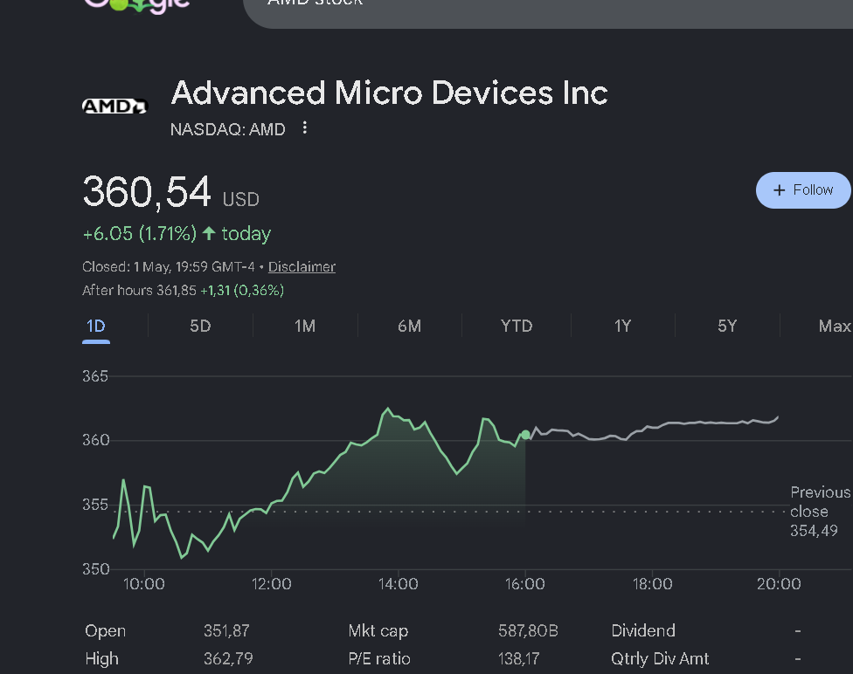This screenshot has height=674, width=853.
Task: Select the YTD chart range tab
Action: point(517,327)
